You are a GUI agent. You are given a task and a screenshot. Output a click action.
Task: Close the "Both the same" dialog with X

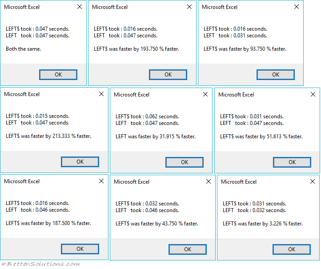click(80, 7)
